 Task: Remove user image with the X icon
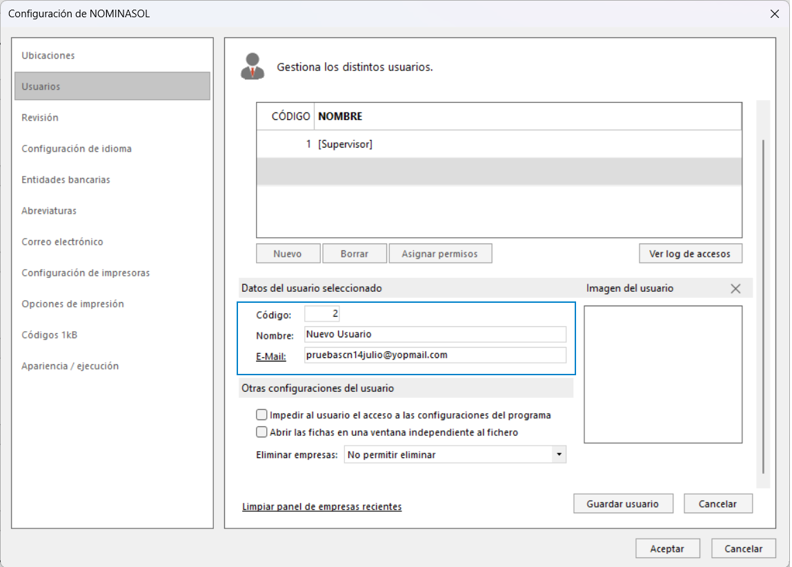point(735,289)
